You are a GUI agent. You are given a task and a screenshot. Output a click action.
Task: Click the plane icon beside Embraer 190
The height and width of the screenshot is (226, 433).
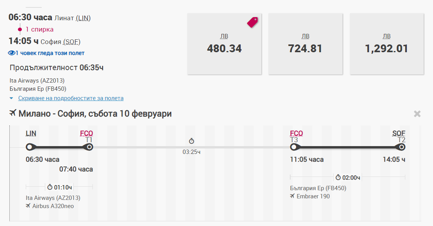click(293, 196)
